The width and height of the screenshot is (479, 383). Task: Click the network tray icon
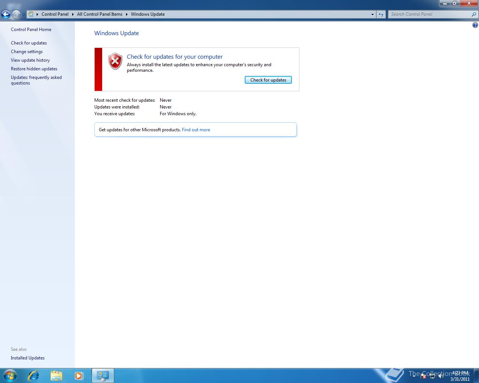[x=432, y=376]
